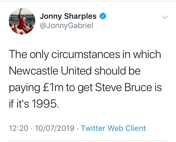Select the 10/07/2019 tweet date
The width and height of the screenshot is (176, 142).
point(54,128)
